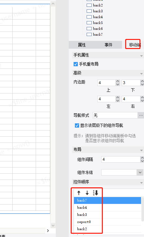Collapse the 控件顺序 section
This screenshot has height=237, width=144.
click(141, 182)
